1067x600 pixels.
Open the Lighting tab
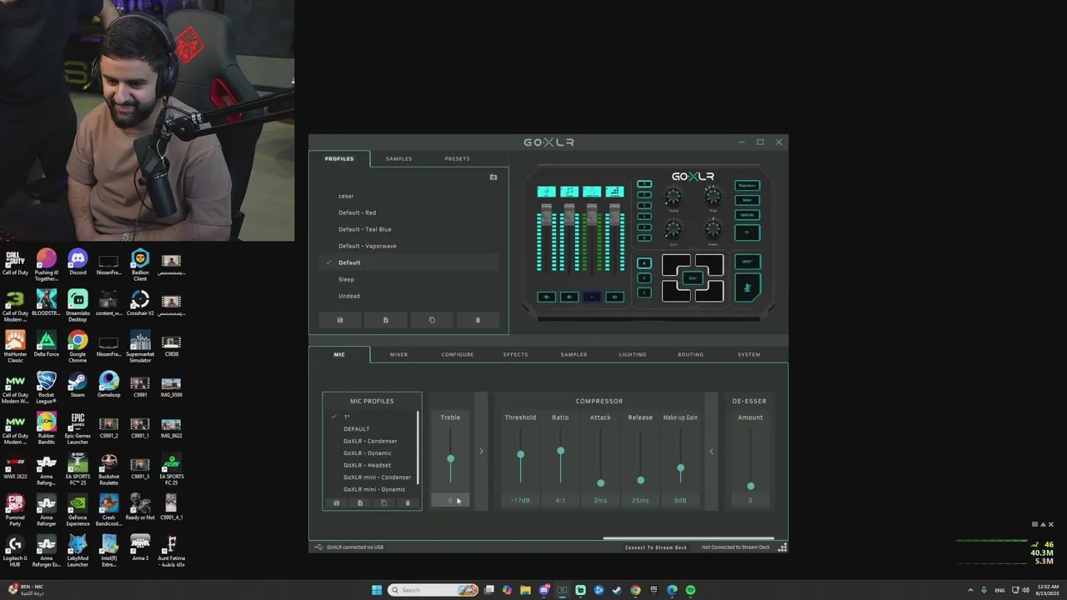632,355
